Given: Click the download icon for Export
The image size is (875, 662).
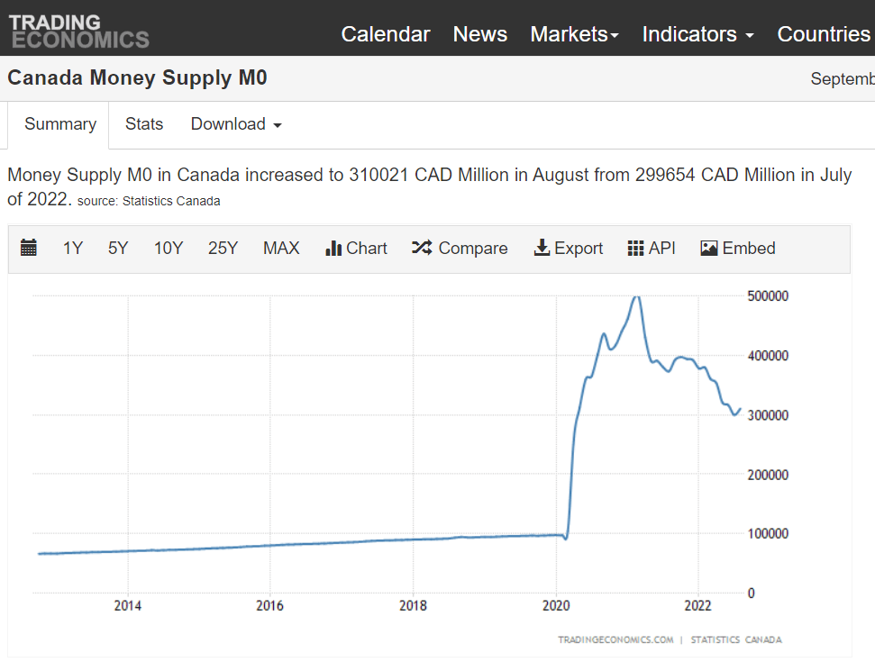Looking at the screenshot, I should [542, 249].
